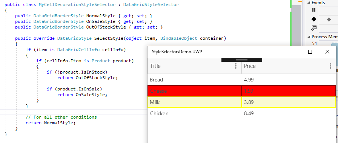Minimize the StyleSelectorsDemo.UWP window
The width and height of the screenshot is (338, 143).
pyautogui.click(x=293, y=52)
